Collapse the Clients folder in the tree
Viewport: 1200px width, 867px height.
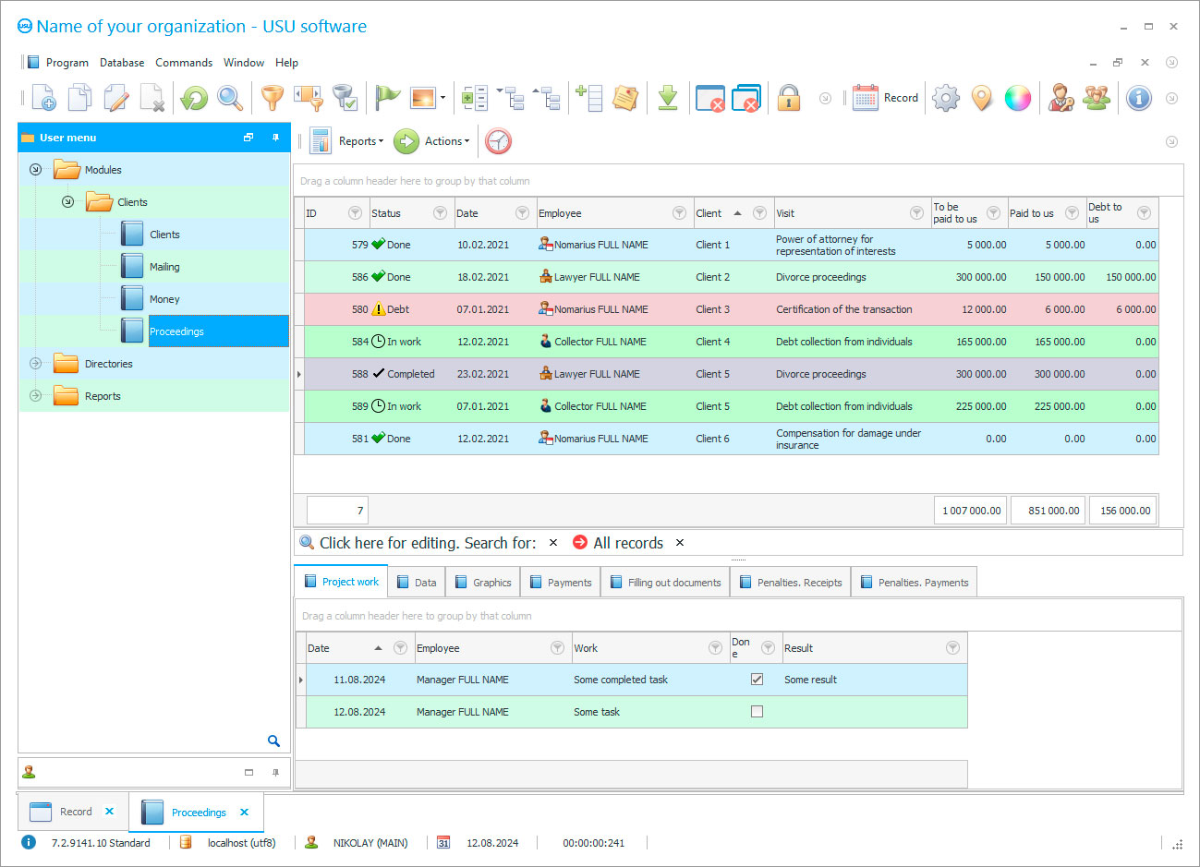[x=67, y=201]
